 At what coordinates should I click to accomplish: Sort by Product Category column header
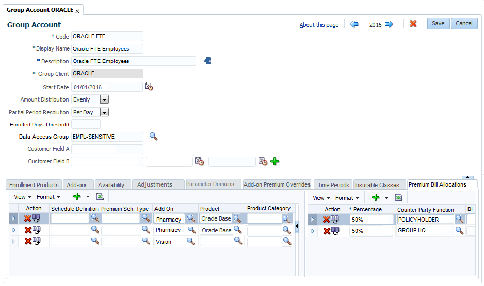coord(268,208)
